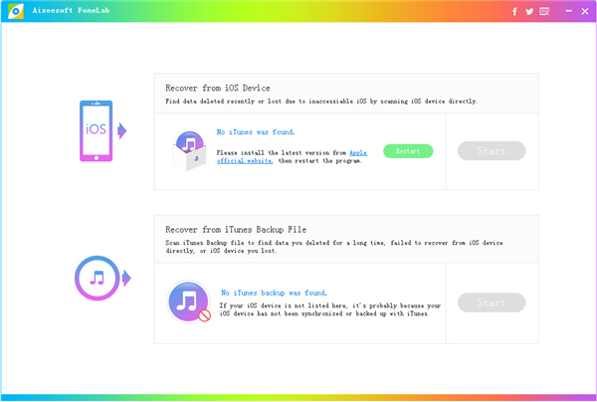Click the Aiseesoft FoneLab logo icon

pos(16,11)
